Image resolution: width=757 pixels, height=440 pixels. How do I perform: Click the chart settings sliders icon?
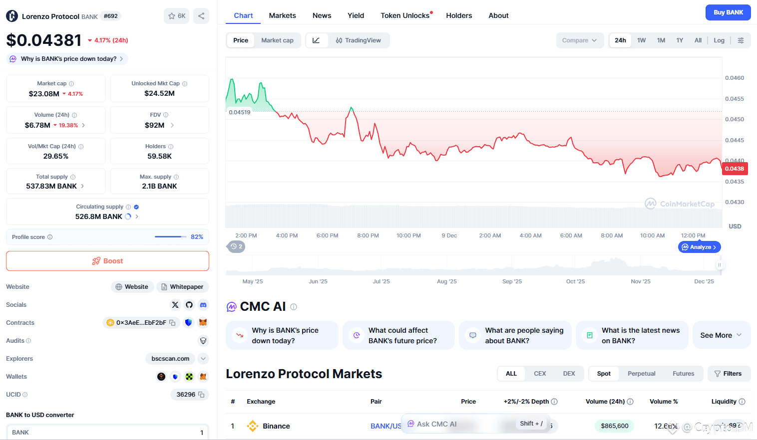(x=741, y=40)
